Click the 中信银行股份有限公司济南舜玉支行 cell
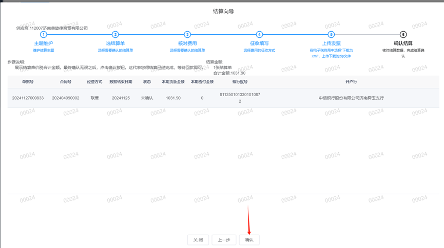The height and width of the screenshot is (248, 444). [x=351, y=98]
